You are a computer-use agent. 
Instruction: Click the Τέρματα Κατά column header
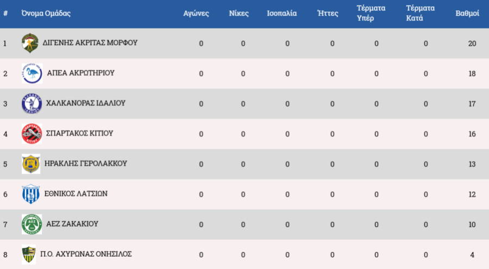[421, 13]
